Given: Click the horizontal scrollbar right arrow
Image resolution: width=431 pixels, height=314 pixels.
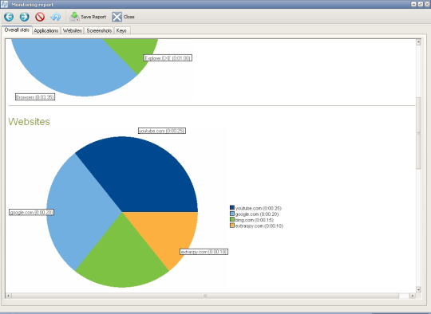Looking at the screenshot, I should (x=412, y=296).
